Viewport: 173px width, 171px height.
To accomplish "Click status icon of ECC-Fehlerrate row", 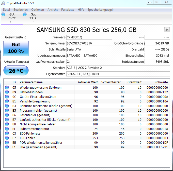I will (7, 133).
